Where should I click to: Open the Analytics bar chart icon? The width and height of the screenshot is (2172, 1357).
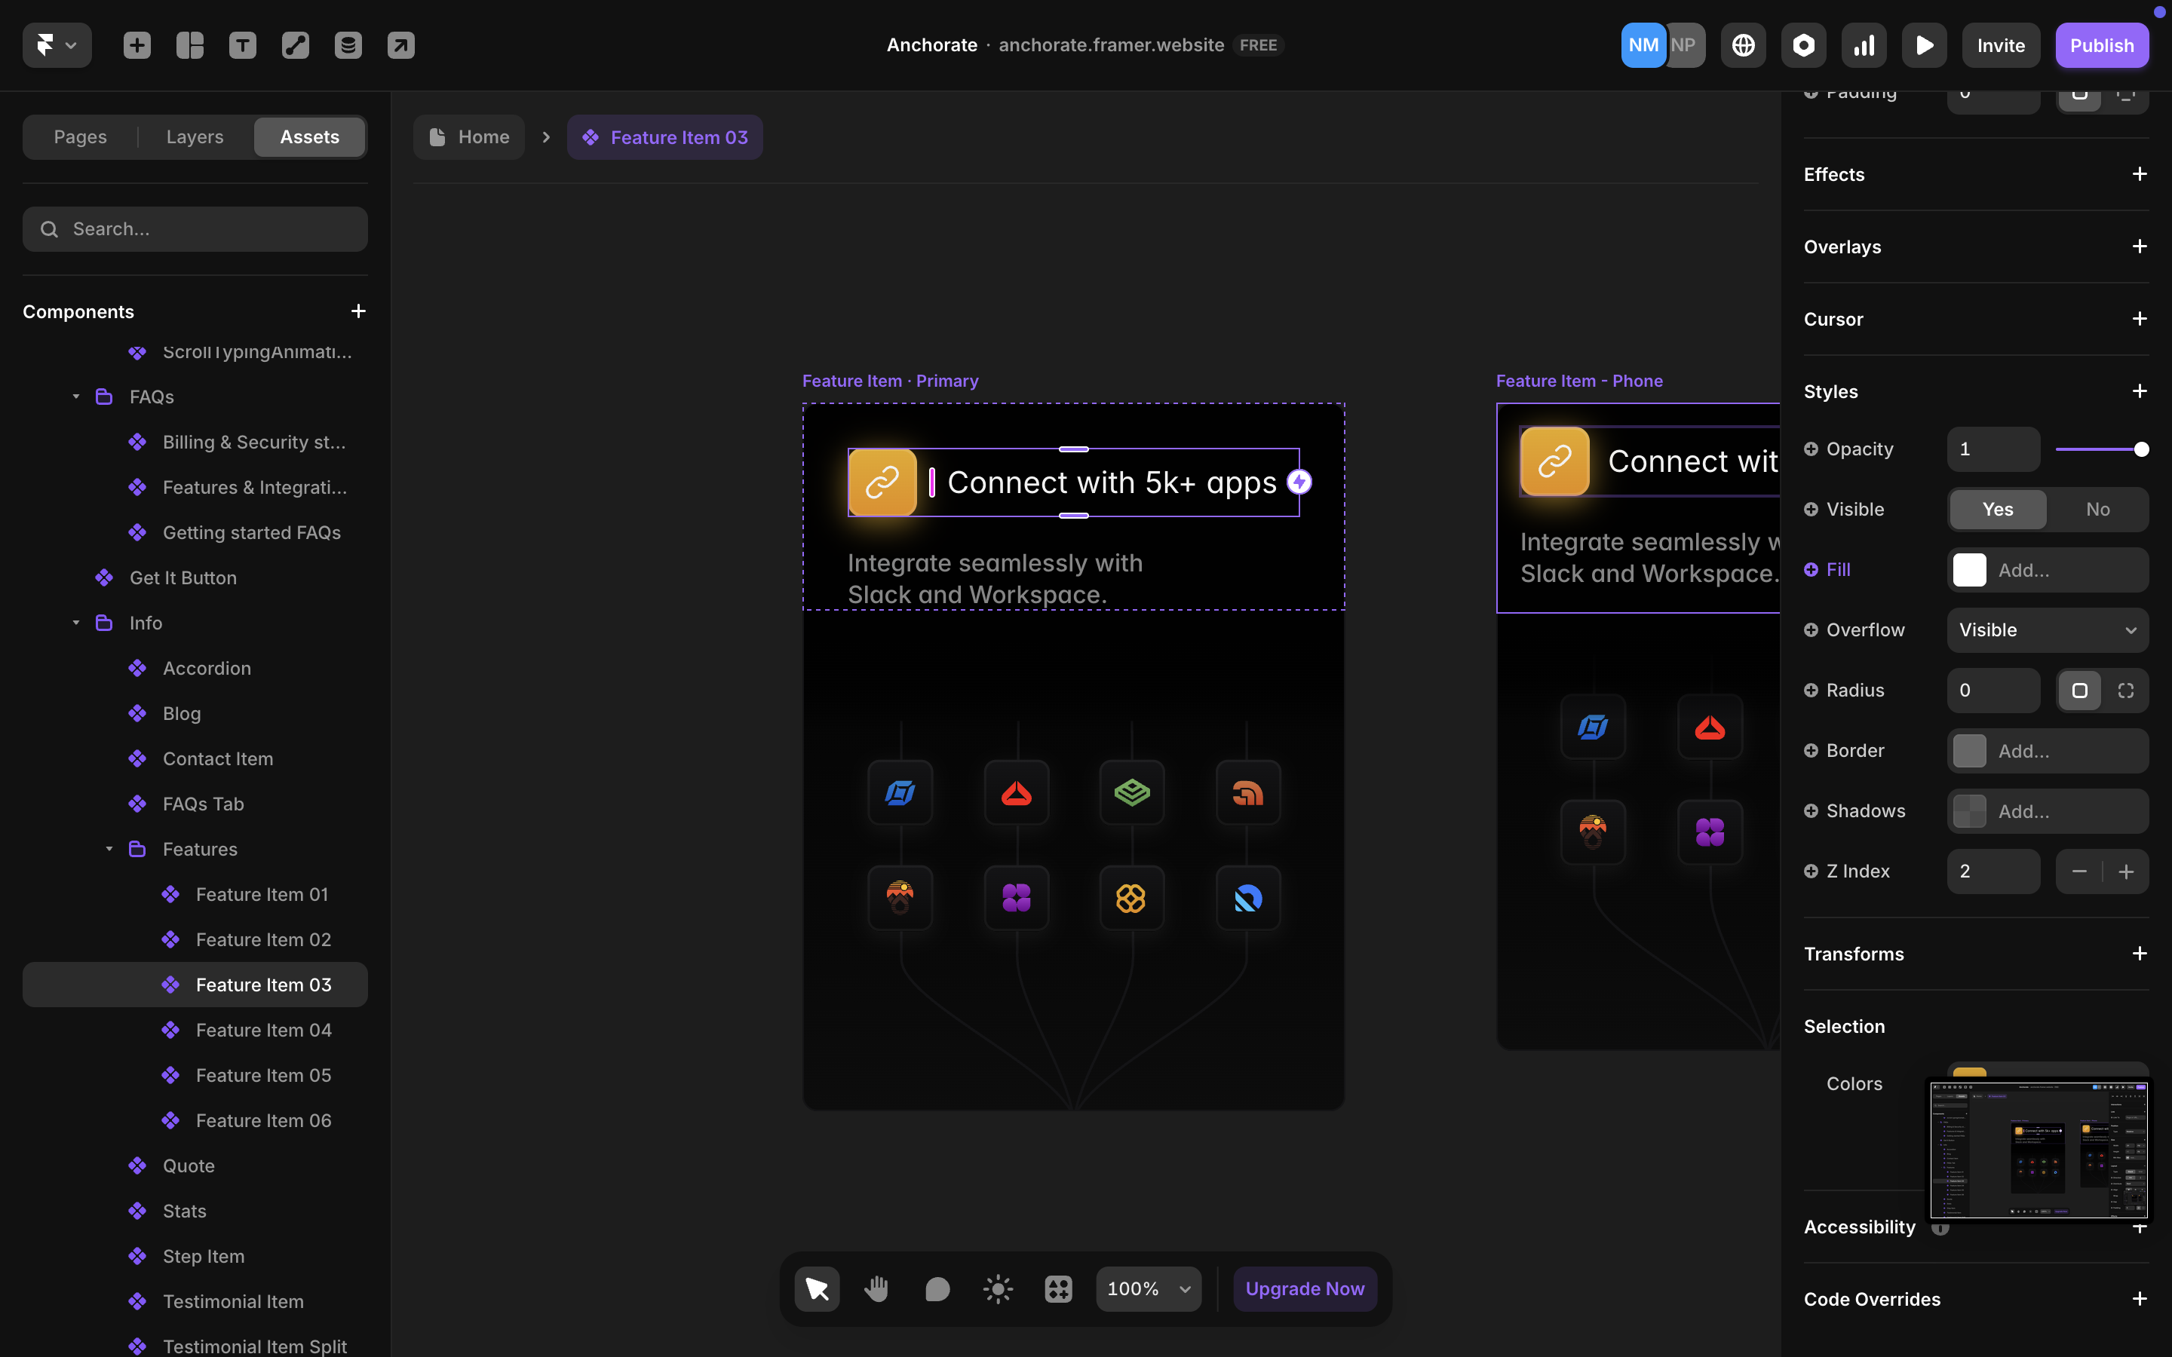coord(1864,45)
